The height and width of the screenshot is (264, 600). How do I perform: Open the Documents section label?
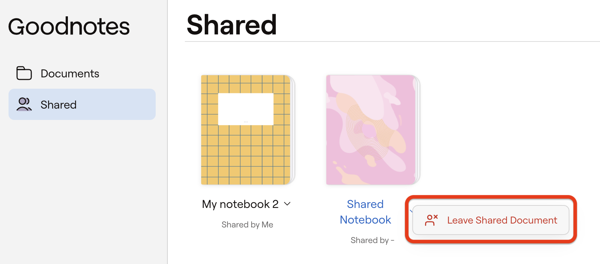click(70, 73)
